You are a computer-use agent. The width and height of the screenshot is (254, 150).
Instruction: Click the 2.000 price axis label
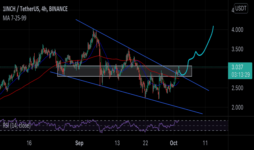(237, 107)
